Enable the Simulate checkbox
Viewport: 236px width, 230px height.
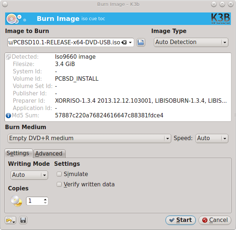[59, 174]
